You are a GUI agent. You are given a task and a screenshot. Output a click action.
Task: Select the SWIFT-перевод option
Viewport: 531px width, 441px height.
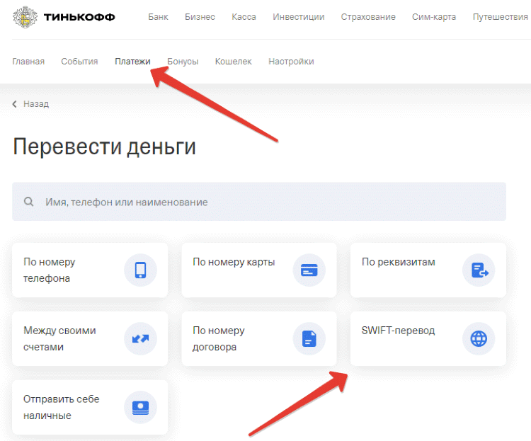[428, 338]
